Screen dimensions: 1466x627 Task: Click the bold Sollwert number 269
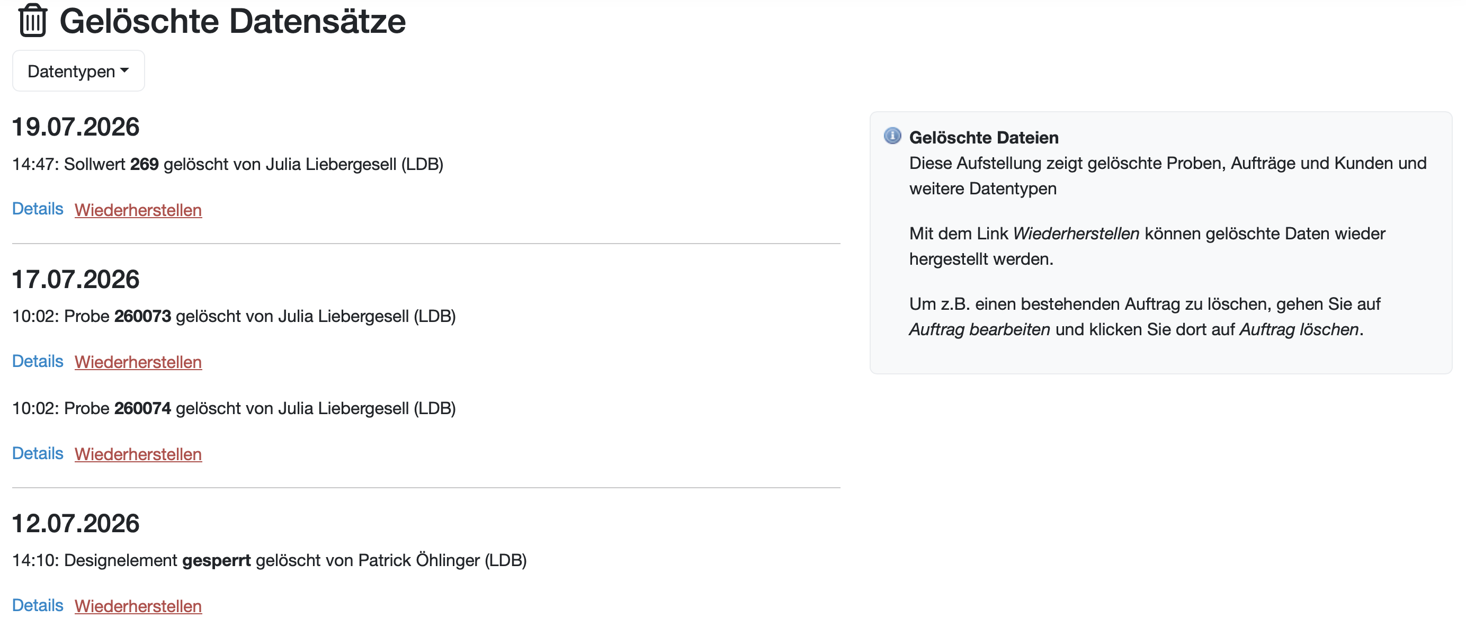coord(145,165)
